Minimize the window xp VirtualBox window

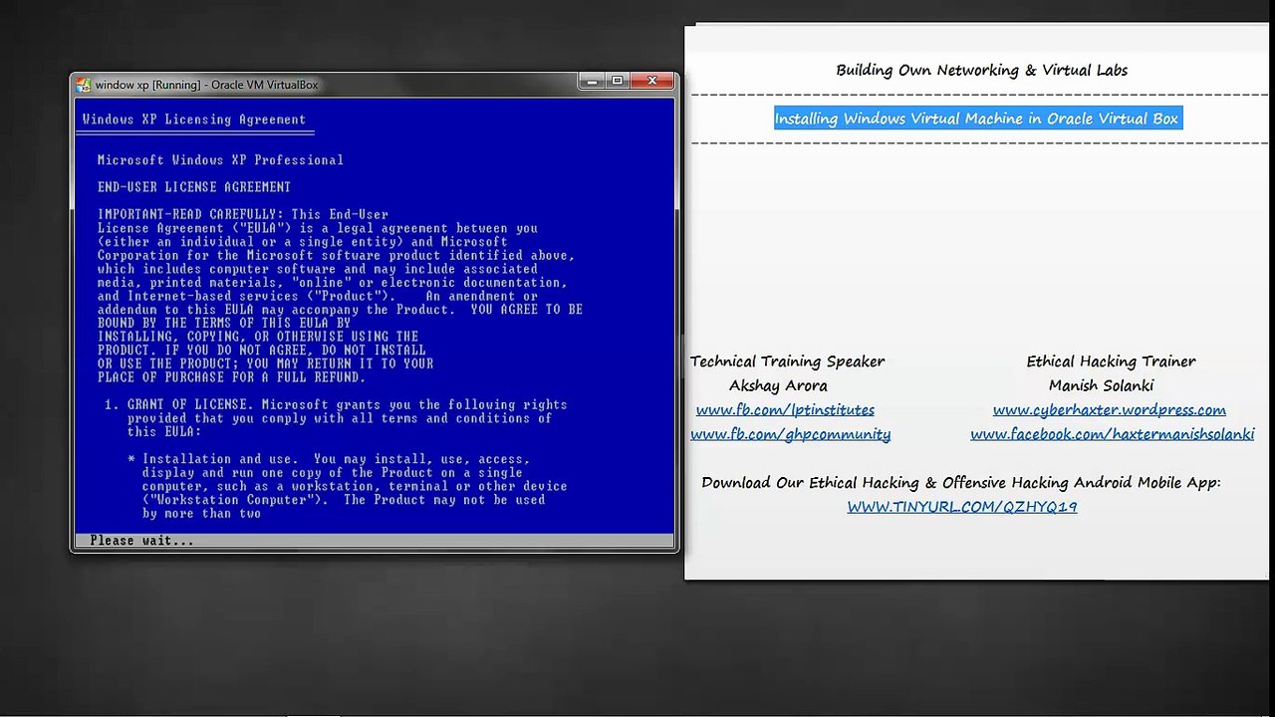[x=593, y=81]
